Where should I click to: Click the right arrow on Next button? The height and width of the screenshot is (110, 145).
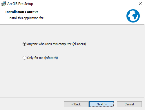pos(106,104)
